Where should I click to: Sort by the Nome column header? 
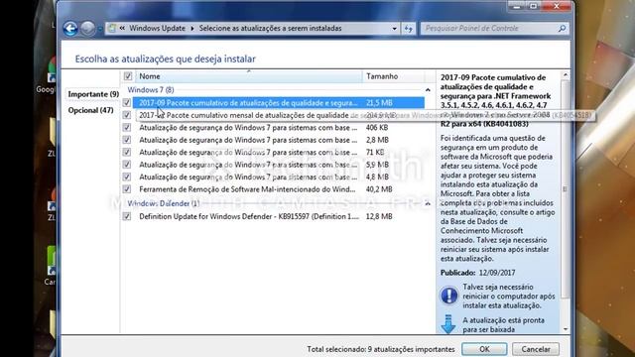(x=249, y=76)
